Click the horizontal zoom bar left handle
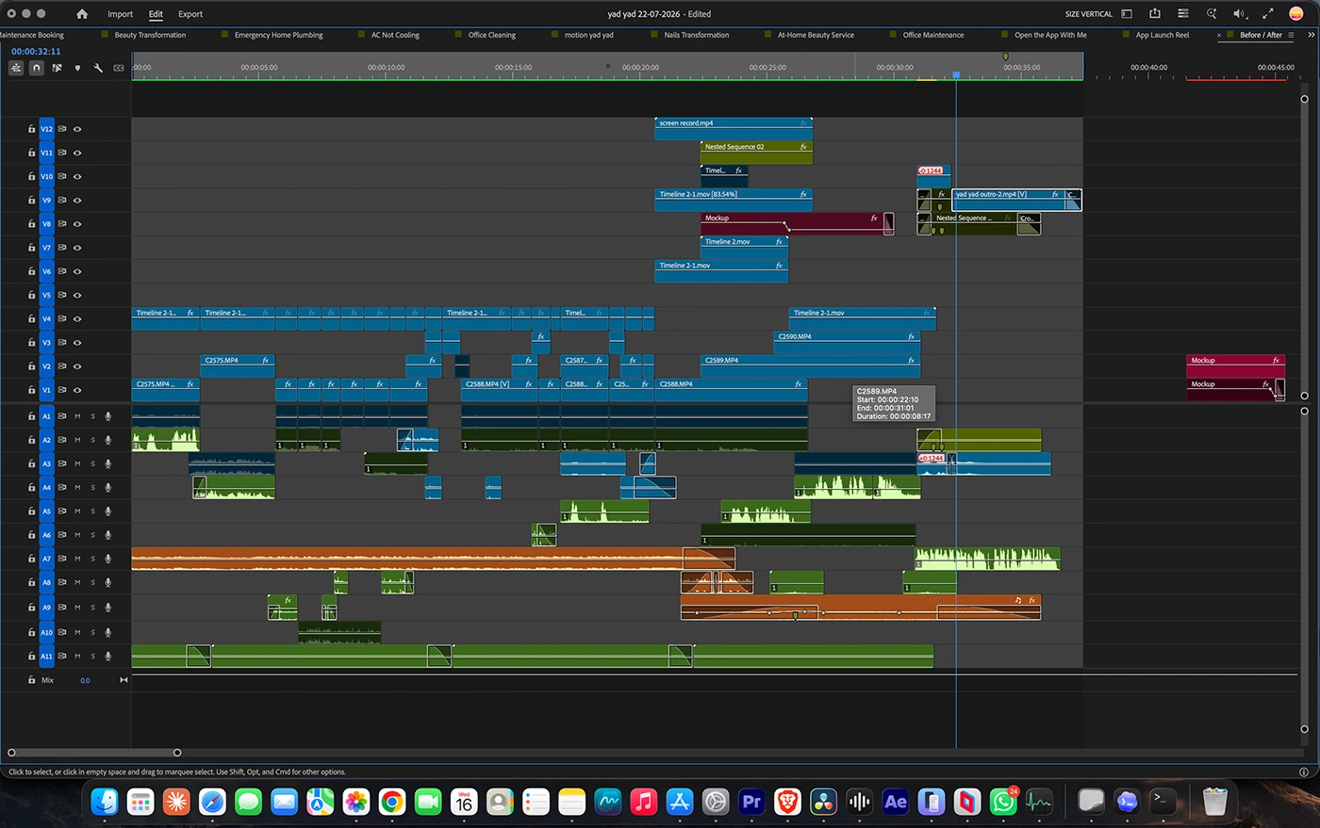This screenshot has width=1320, height=828. (x=11, y=753)
